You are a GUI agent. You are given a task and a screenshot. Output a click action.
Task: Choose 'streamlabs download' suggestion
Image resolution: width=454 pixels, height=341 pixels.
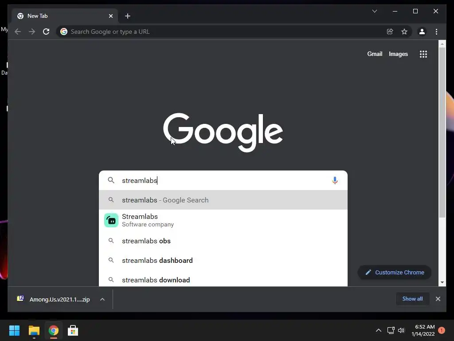(x=223, y=280)
